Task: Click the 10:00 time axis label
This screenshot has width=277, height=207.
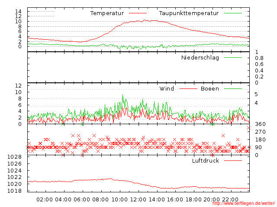Action: point(119,200)
